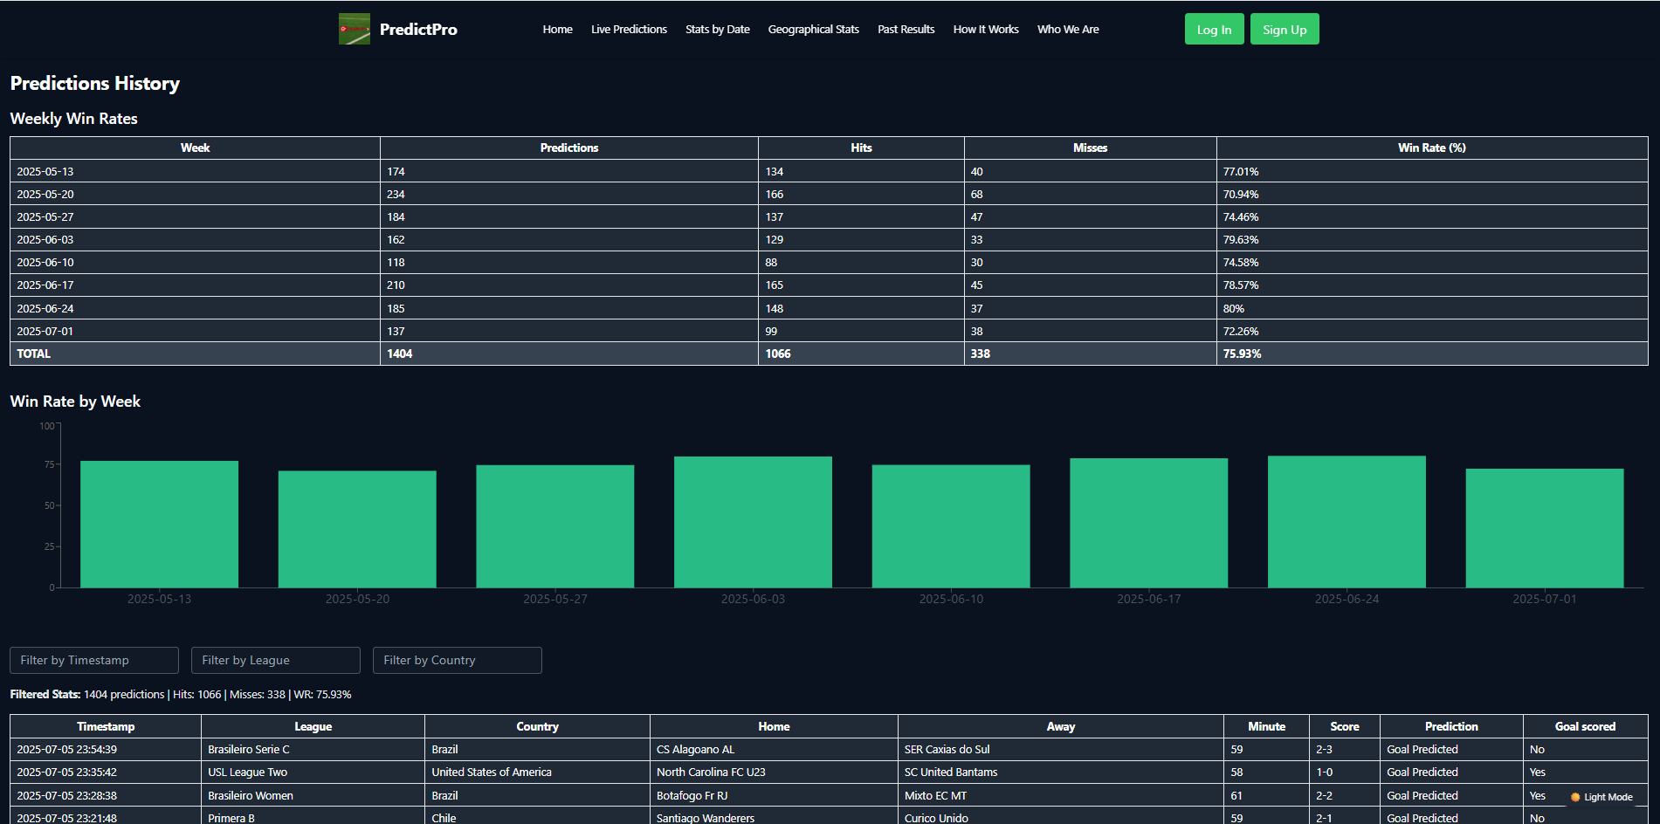Click the Timestamp column header

click(x=106, y=726)
